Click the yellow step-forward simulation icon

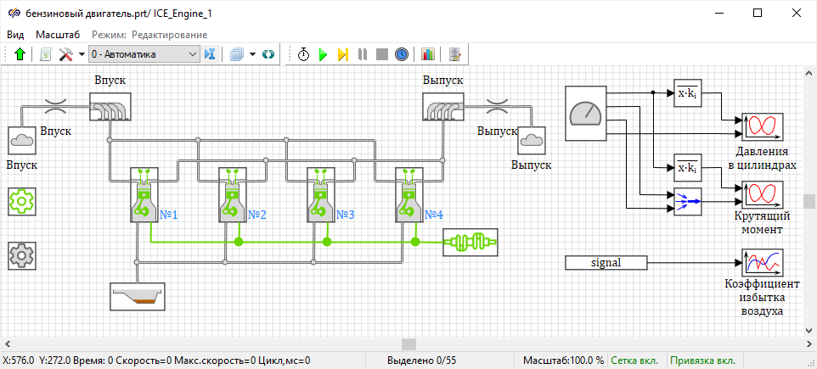point(342,54)
